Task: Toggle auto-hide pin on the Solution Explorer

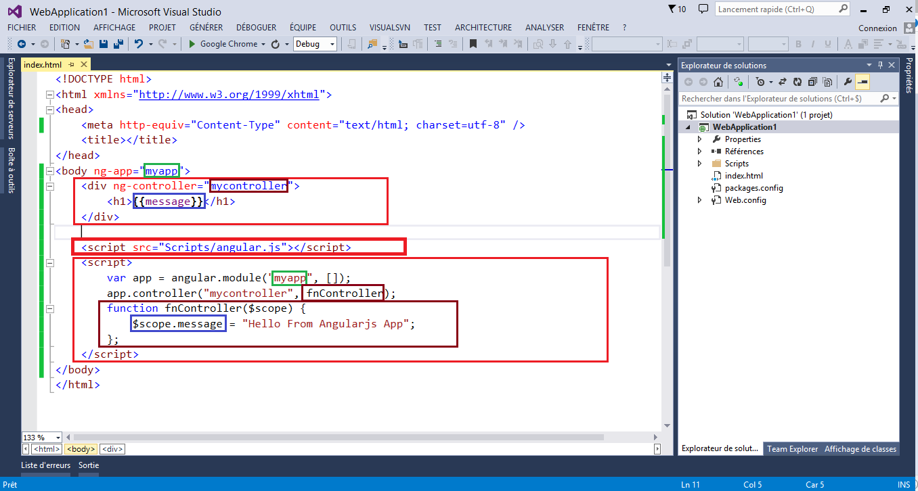Action: click(x=881, y=65)
